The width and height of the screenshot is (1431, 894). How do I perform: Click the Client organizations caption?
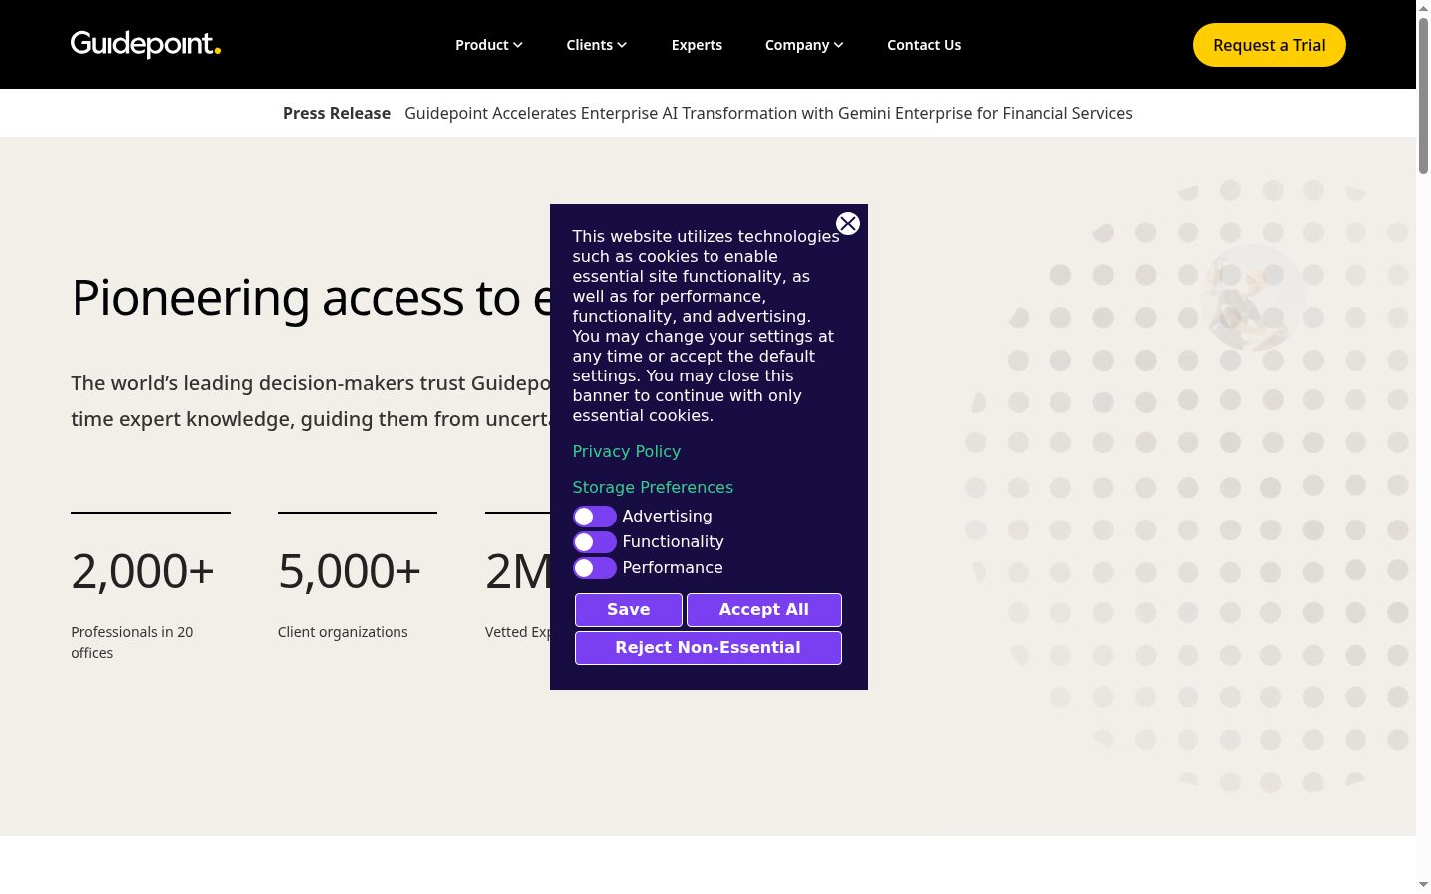[343, 632]
